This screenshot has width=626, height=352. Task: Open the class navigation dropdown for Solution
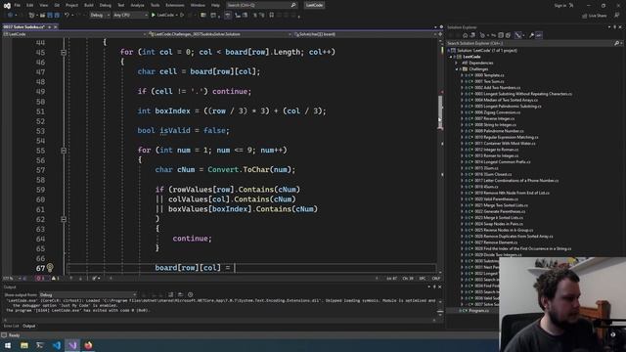point(219,34)
